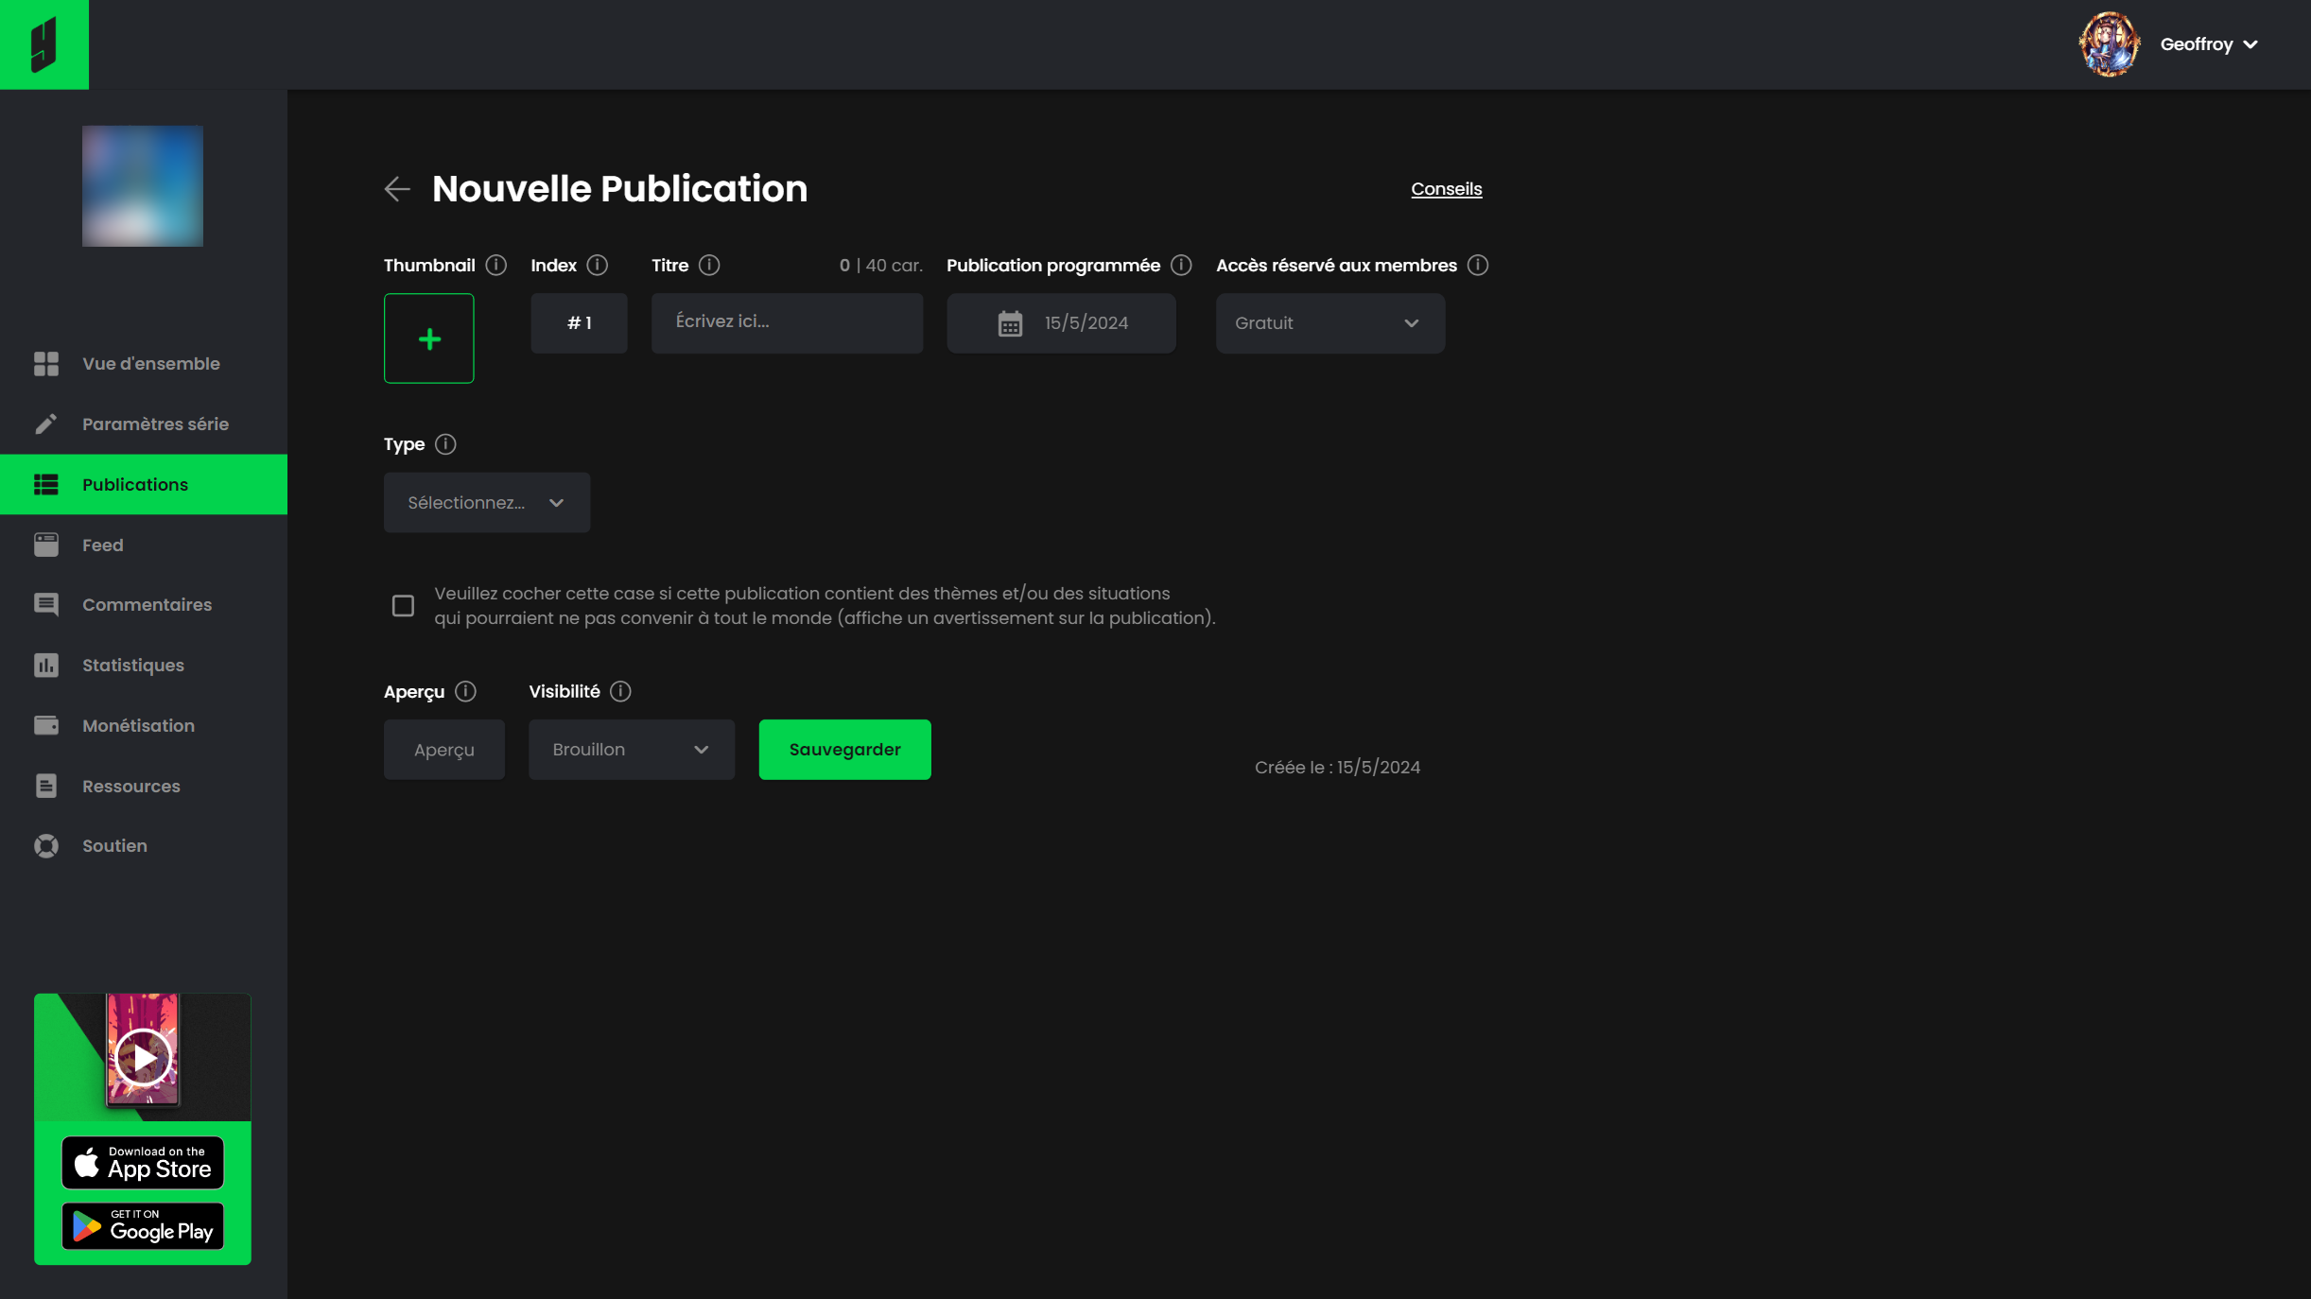2311x1299 pixels.
Task: Click the green logo in top-left corner
Action: coord(44,44)
